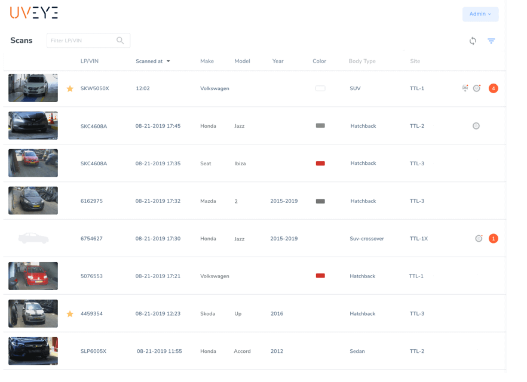Sort by Body Type column header
The image size is (527, 382).
tap(362, 61)
